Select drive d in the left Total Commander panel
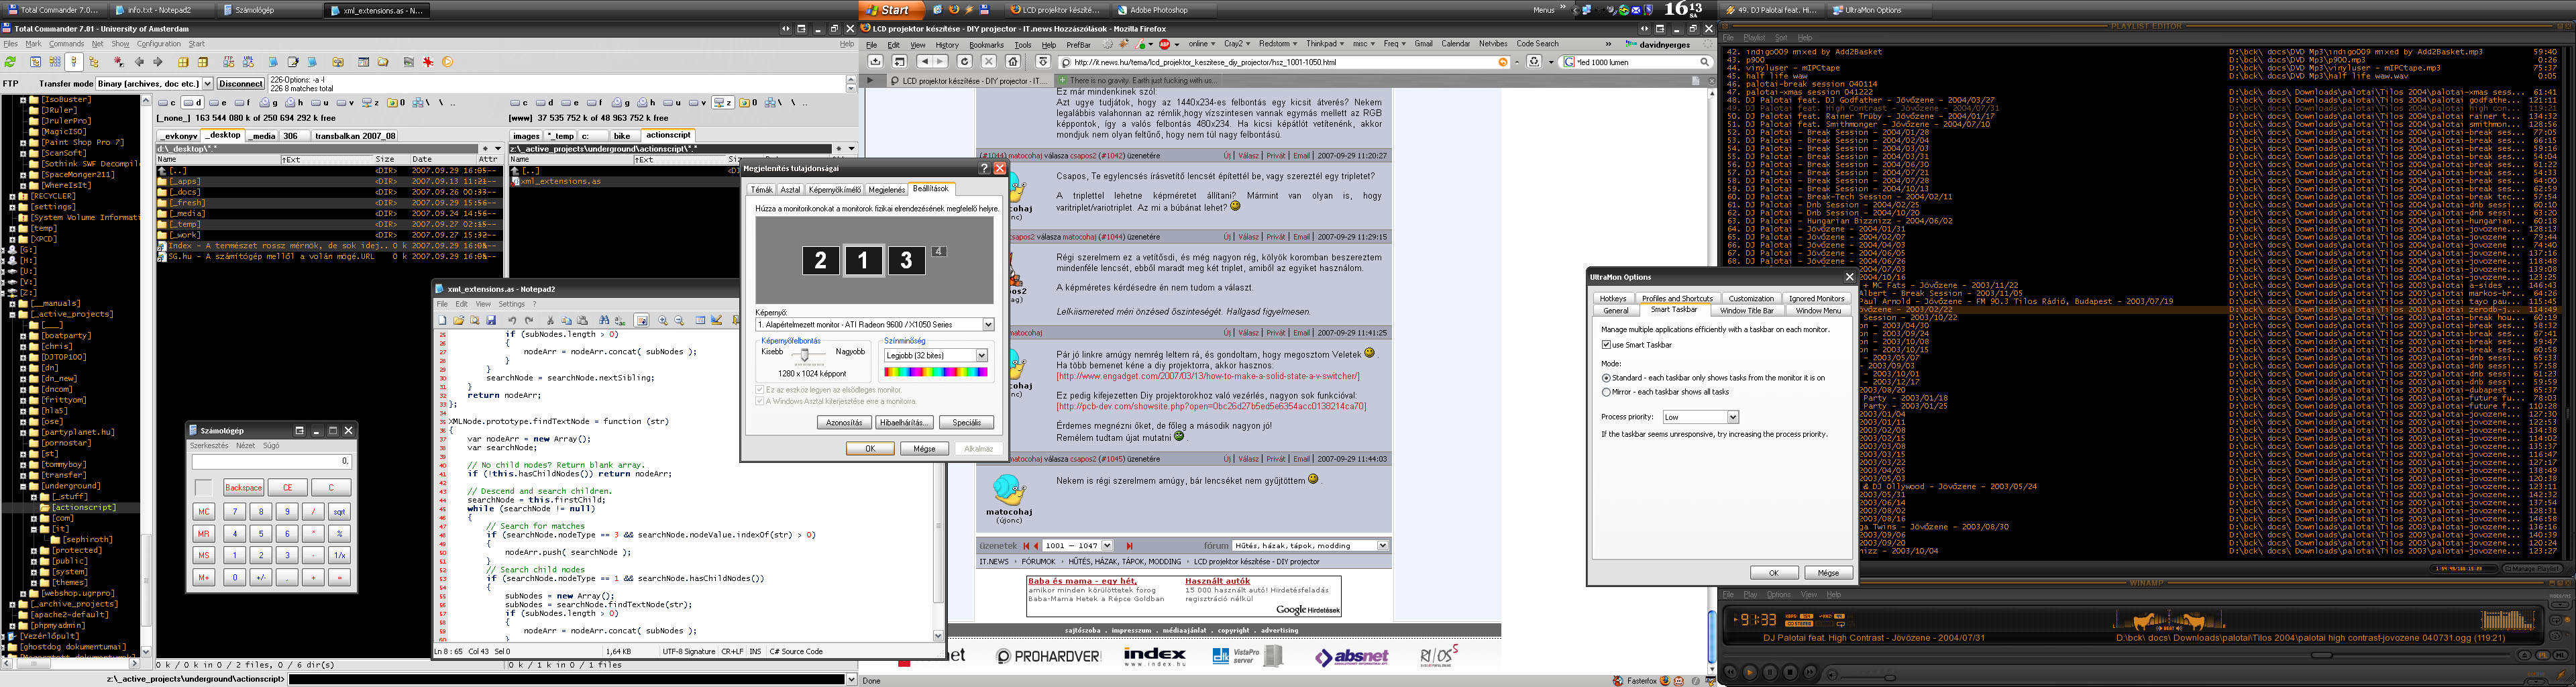 193,103
